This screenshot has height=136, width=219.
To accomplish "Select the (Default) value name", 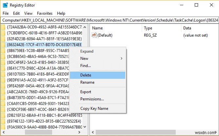I will [x=105, y=35].
